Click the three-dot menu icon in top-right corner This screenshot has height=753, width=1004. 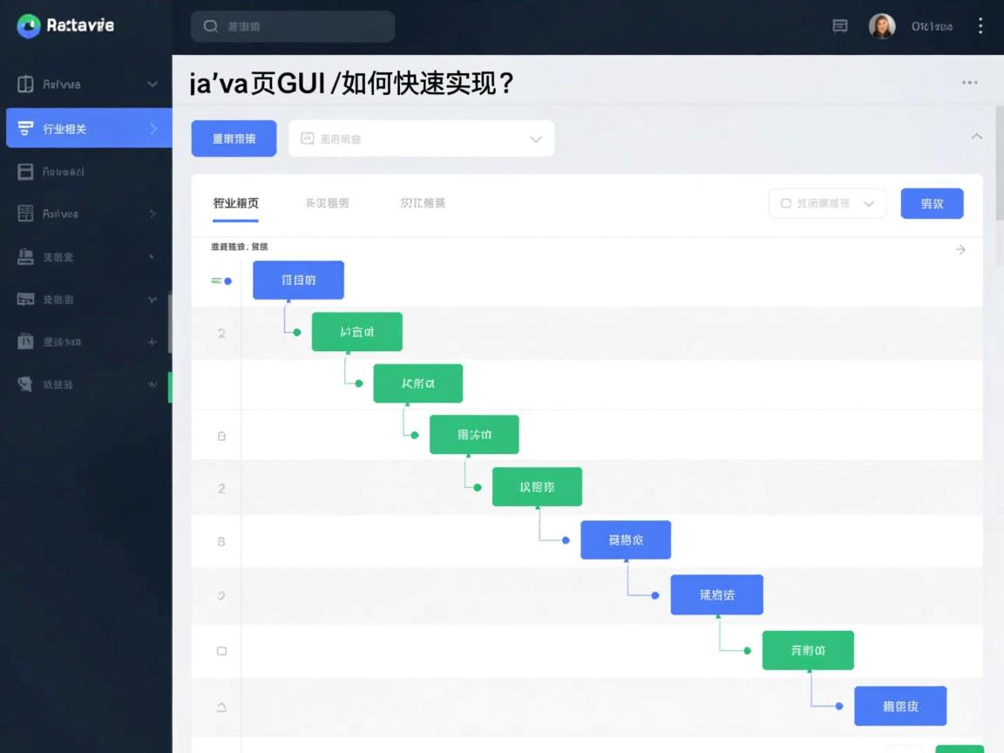point(980,26)
